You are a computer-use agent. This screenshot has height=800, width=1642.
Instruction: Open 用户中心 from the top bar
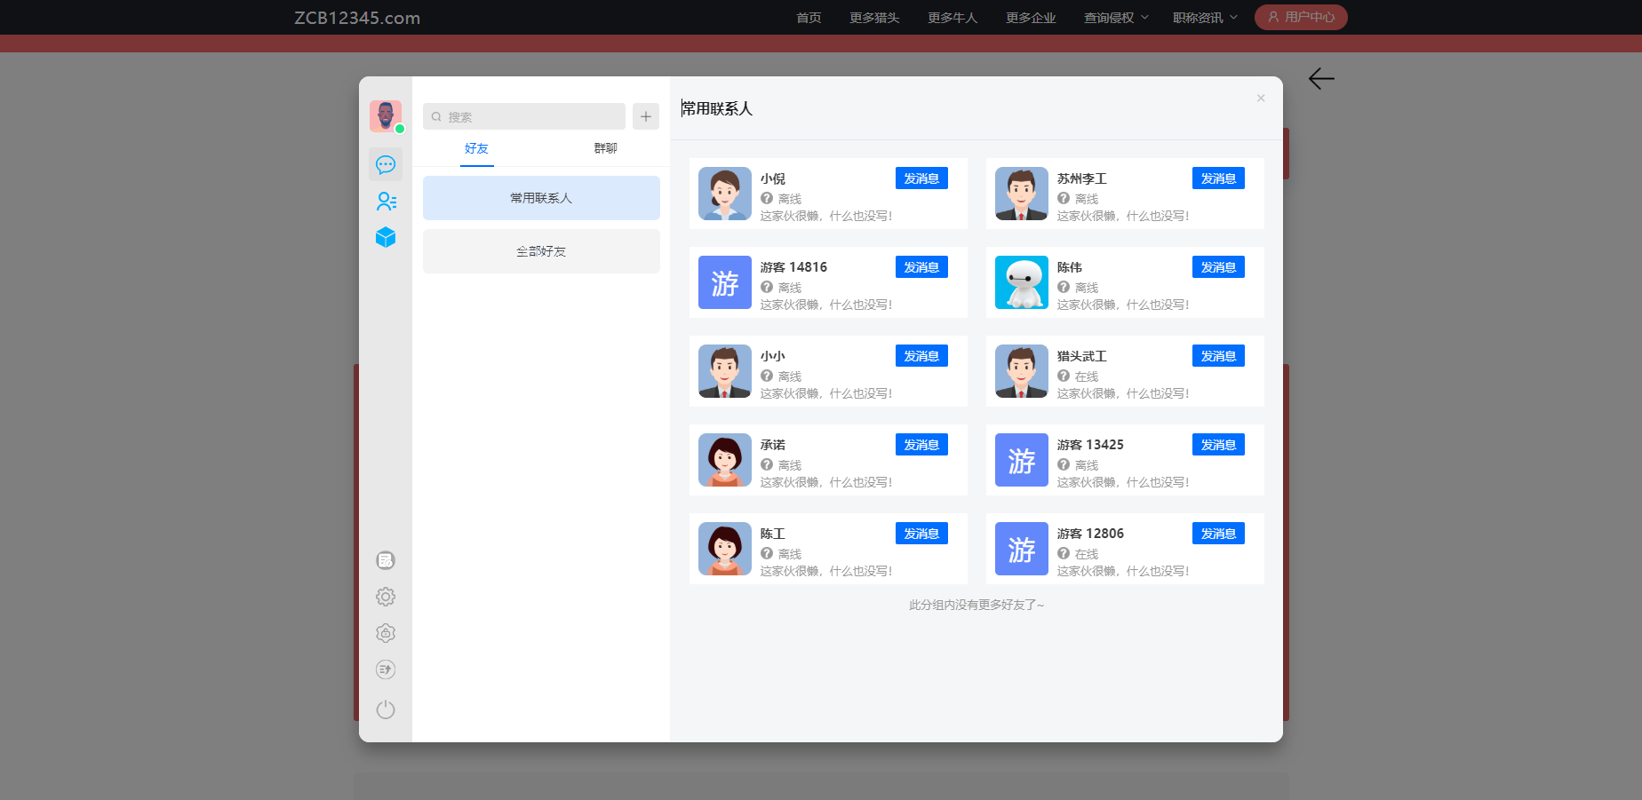pyautogui.click(x=1301, y=17)
